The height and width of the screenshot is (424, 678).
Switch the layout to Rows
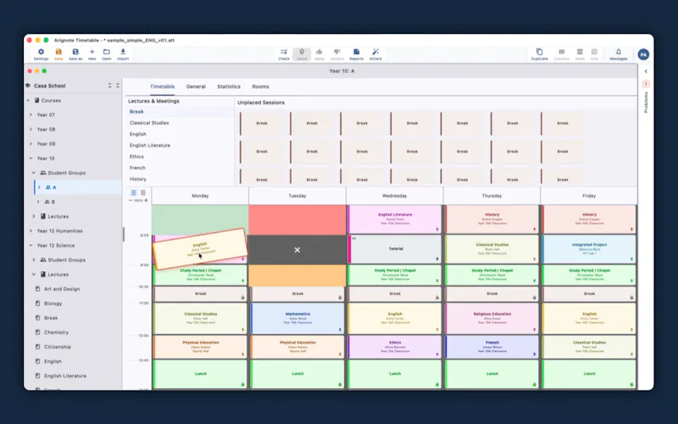[580, 54]
